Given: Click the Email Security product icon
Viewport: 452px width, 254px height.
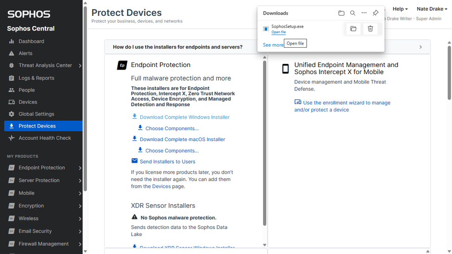Looking at the screenshot, I should click(11, 231).
